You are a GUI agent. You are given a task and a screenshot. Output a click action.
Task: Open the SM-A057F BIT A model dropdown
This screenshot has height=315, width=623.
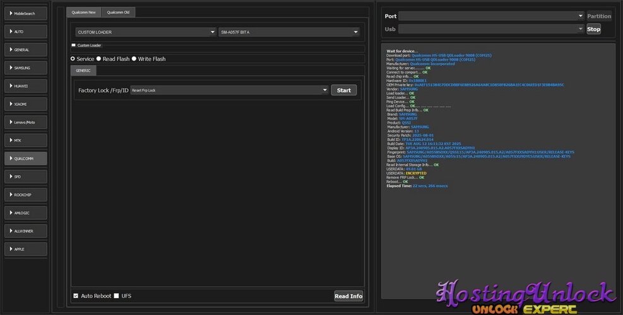tap(289, 32)
